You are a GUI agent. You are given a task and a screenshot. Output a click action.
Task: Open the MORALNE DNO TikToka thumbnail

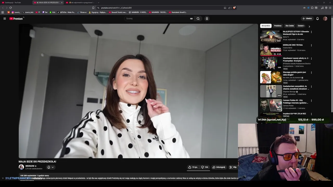point(271,50)
